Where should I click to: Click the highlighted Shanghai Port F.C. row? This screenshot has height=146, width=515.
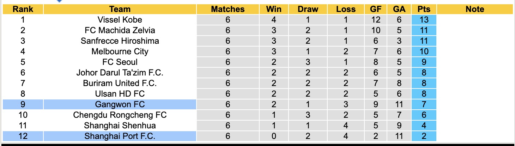[x=120, y=136]
